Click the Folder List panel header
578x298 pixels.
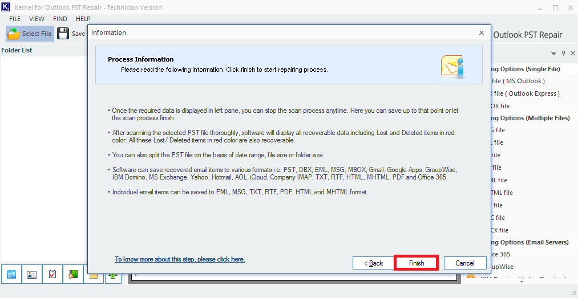(x=43, y=50)
